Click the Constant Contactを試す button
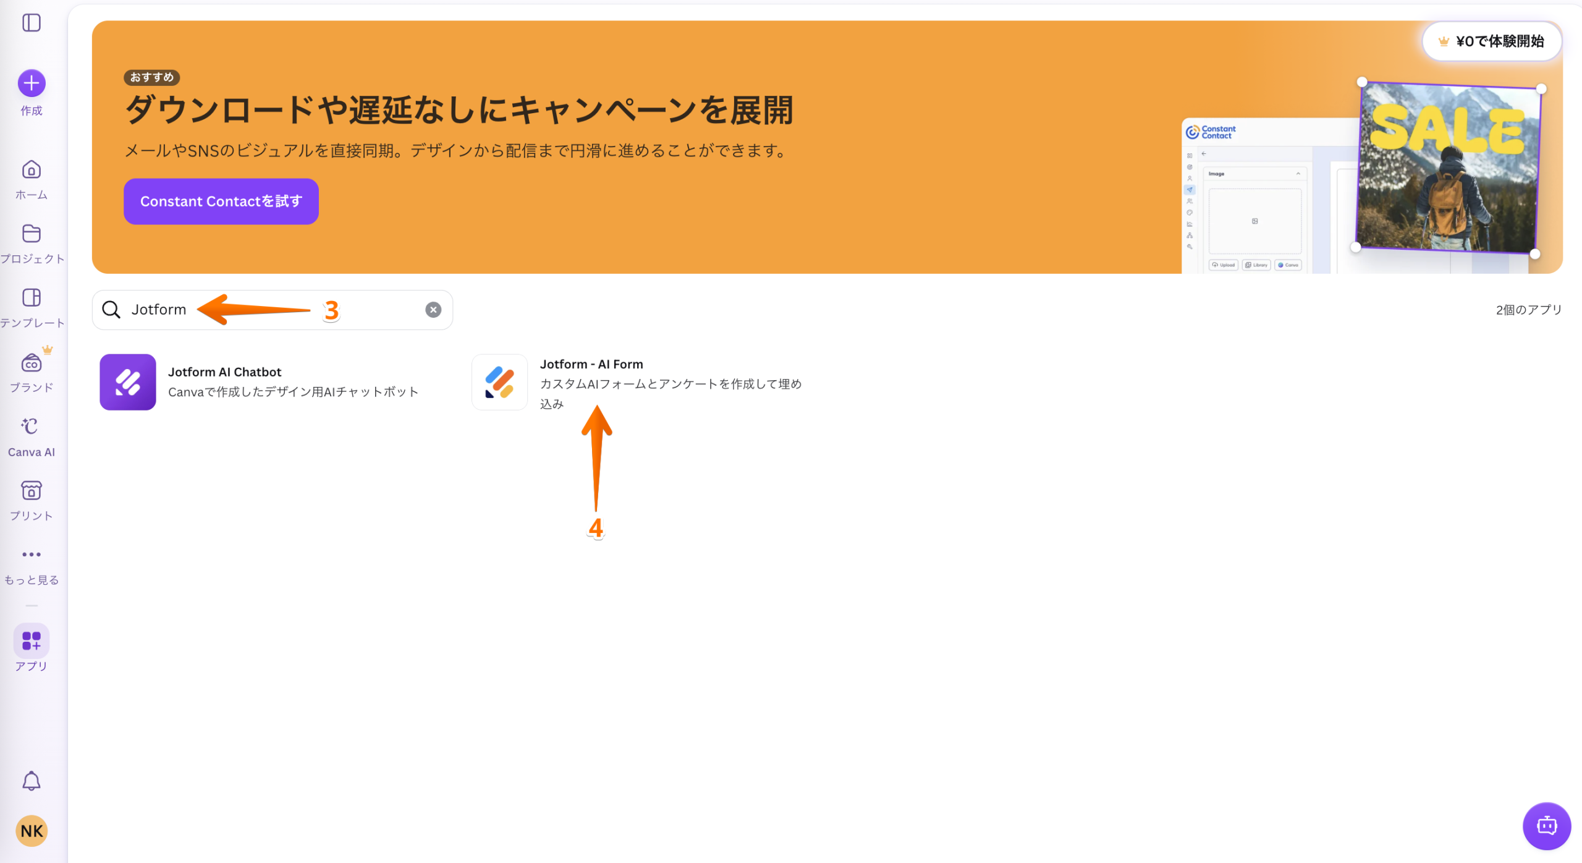Screen dimensions: 1582x863 tap(221, 202)
